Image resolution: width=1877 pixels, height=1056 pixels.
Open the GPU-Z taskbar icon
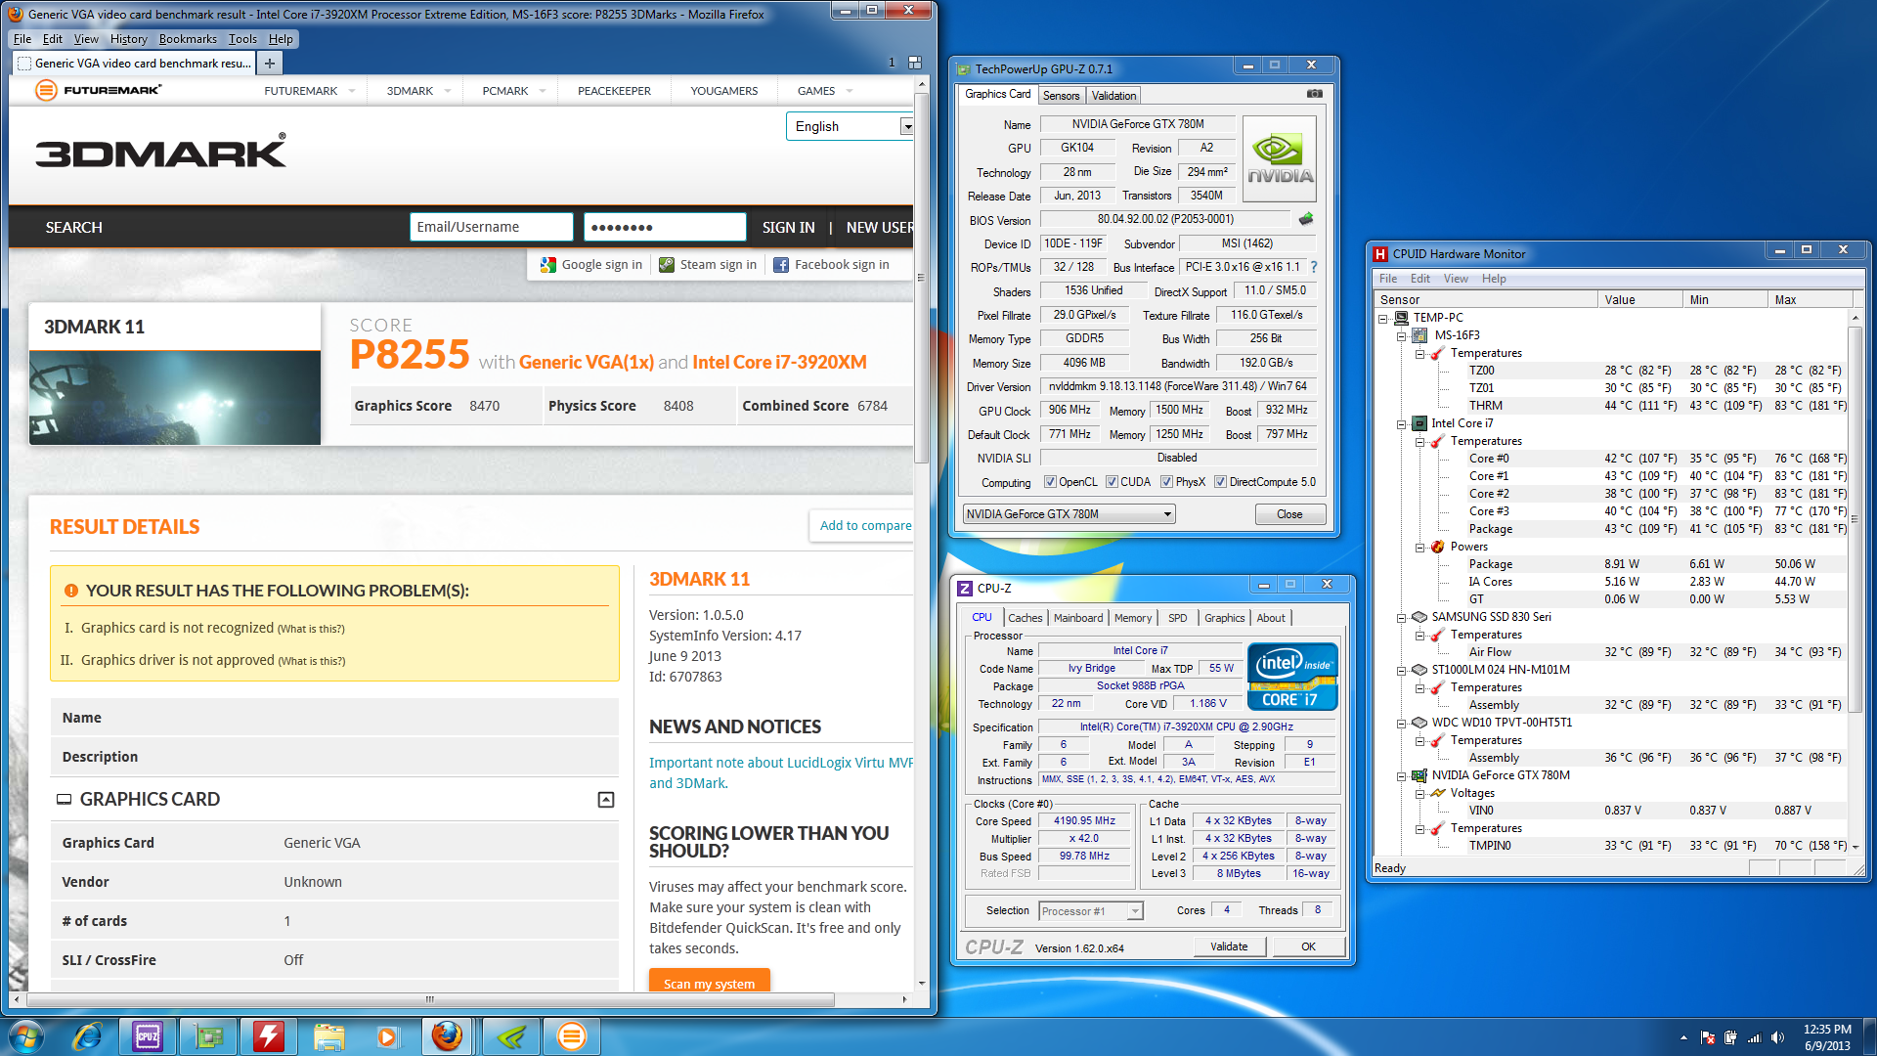[x=208, y=1035]
